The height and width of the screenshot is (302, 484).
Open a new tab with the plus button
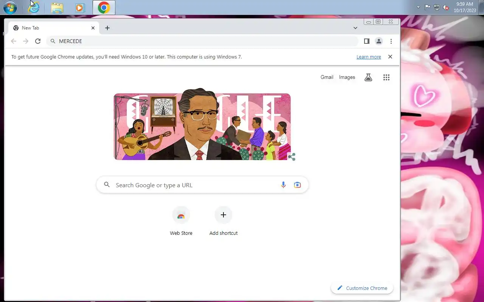tap(107, 28)
